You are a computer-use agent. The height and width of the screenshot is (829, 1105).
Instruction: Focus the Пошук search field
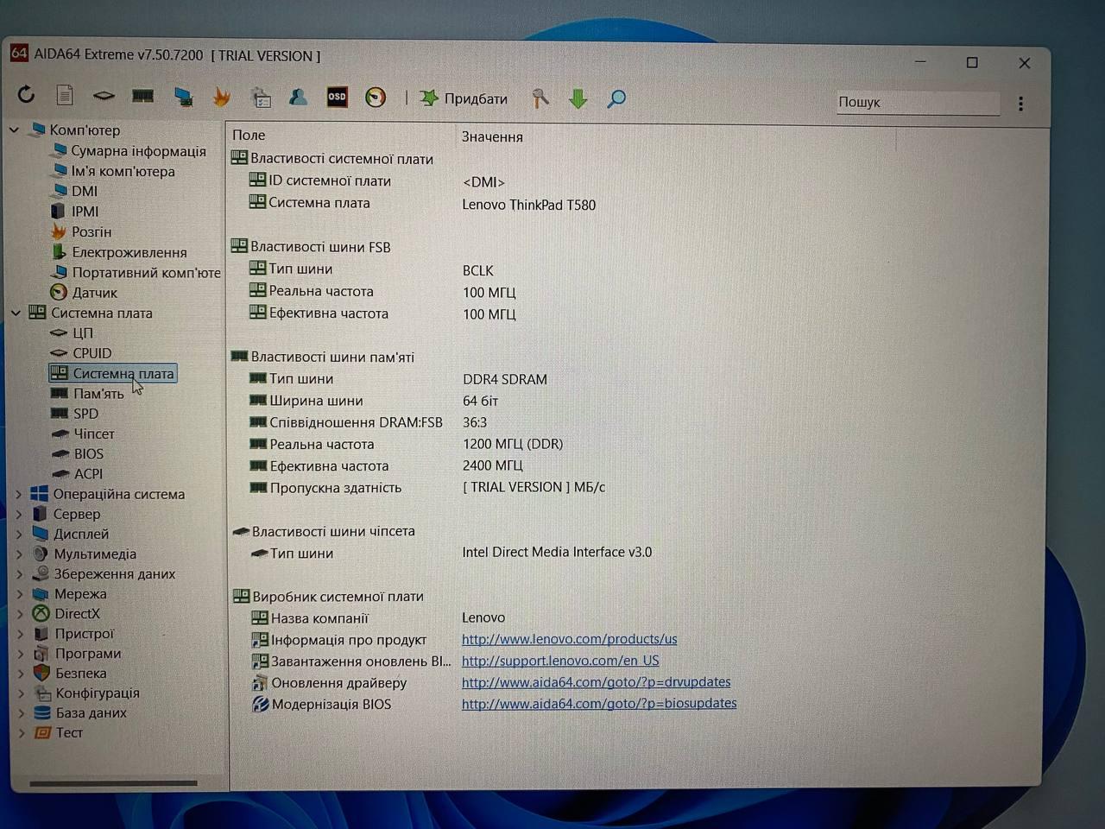[x=918, y=102]
